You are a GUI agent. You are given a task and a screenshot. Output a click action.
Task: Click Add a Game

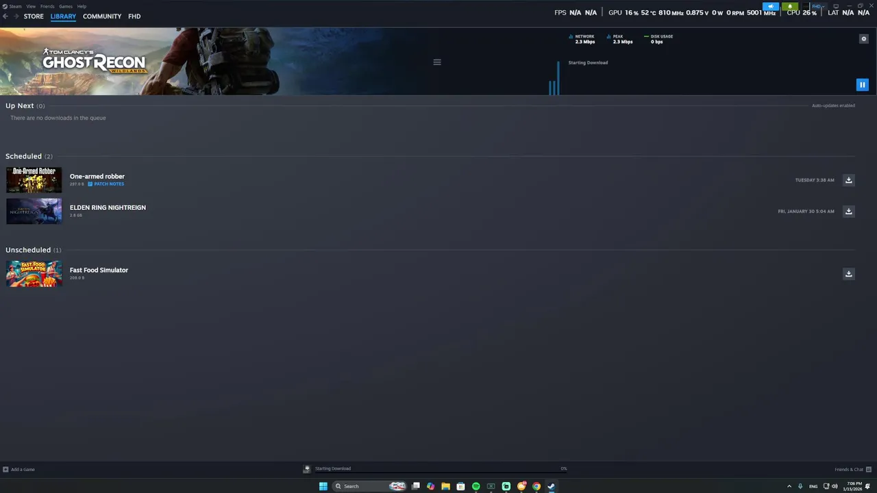[18, 470]
